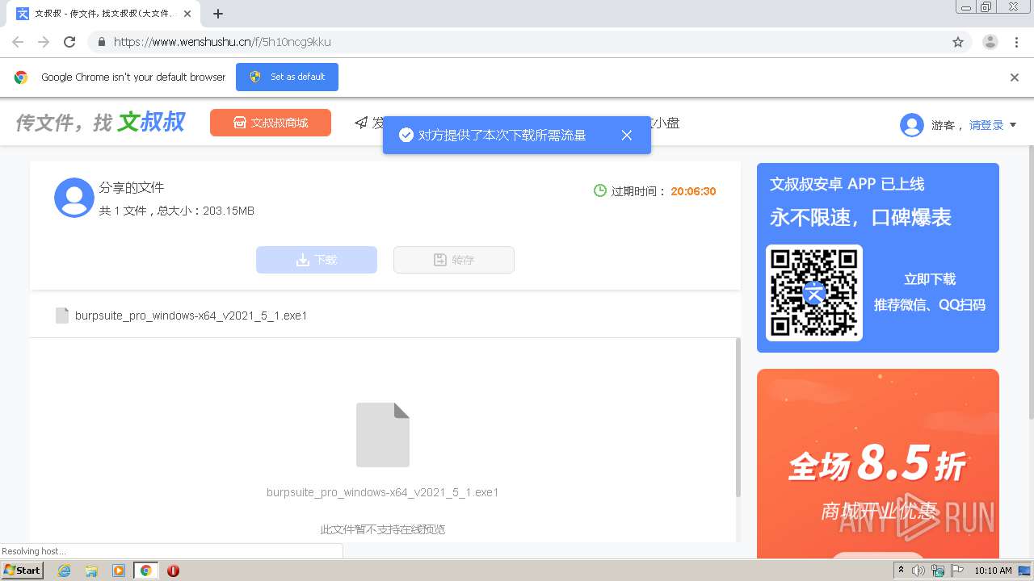
Task: Click the padlock site security icon
Action: pyautogui.click(x=101, y=42)
